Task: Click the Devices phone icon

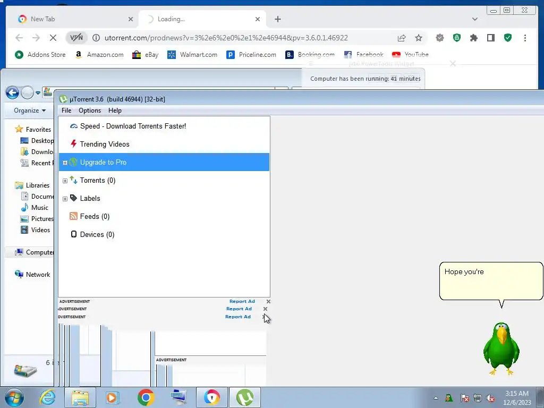Action: (73, 234)
